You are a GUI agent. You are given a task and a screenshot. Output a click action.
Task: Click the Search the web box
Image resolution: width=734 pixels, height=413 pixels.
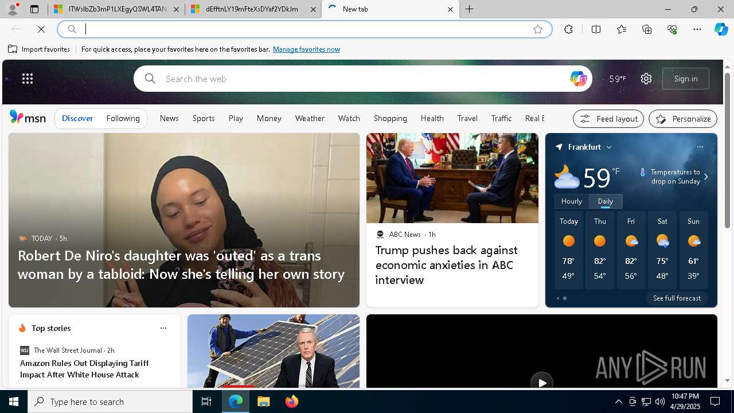pos(361,79)
